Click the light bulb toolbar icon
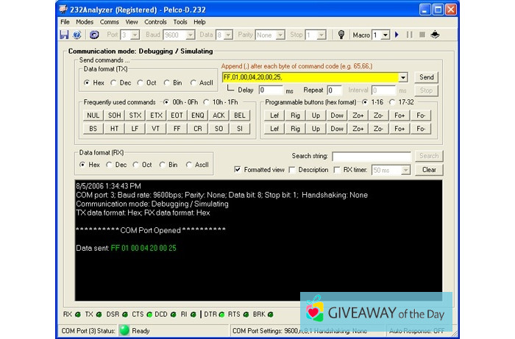 pos(341,35)
